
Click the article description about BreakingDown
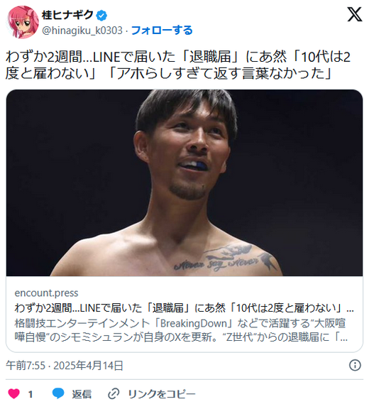(181, 330)
